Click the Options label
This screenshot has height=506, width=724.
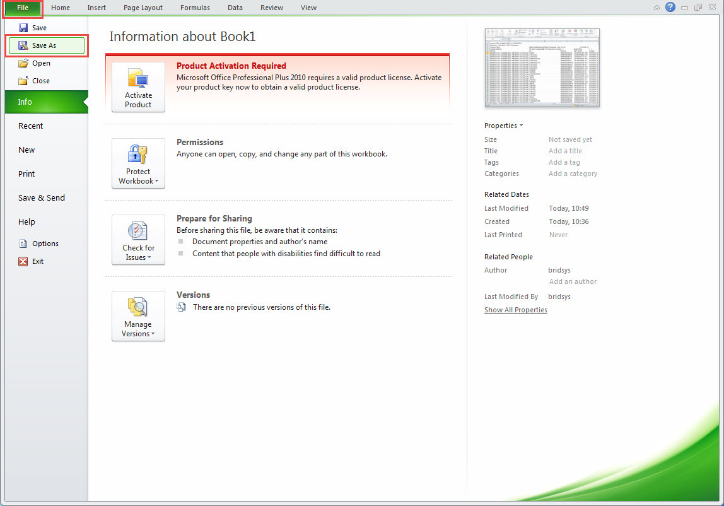click(45, 244)
